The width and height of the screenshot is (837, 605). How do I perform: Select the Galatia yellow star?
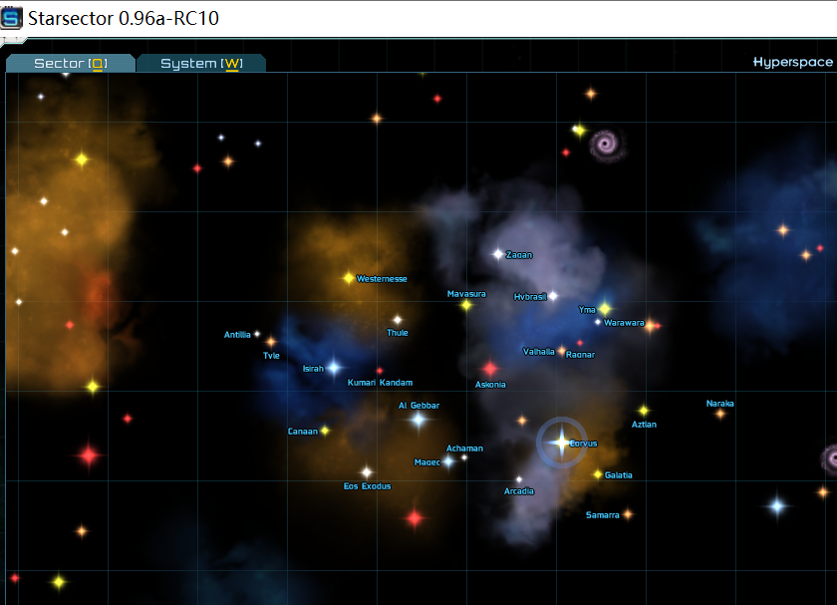point(598,474)
